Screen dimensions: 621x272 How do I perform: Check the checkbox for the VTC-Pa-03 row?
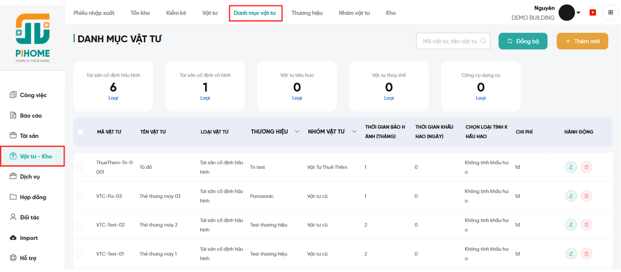point(80,196)
